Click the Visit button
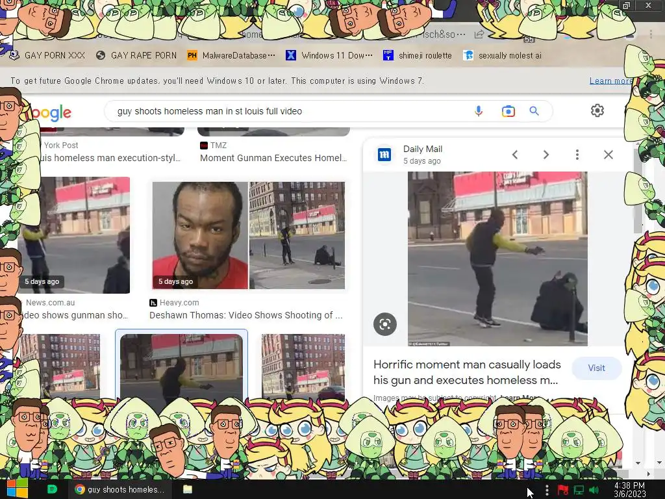 tap(596, 368)
